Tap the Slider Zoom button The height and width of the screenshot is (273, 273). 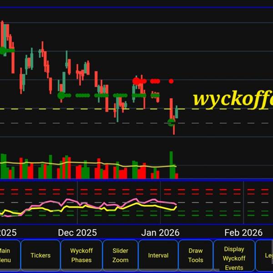coord(120,255)
